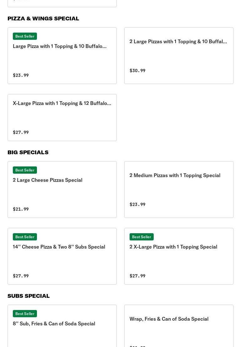Click Best Seller badge on 14'' Cheese Pizza
Image resolution: width=241 pixels, height=347 pixels.
pos(25,237)
